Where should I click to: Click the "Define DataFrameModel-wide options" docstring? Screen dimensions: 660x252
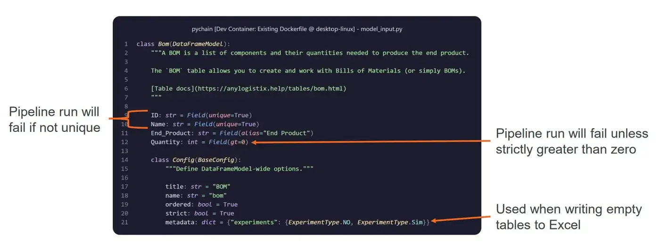point(239,169)
